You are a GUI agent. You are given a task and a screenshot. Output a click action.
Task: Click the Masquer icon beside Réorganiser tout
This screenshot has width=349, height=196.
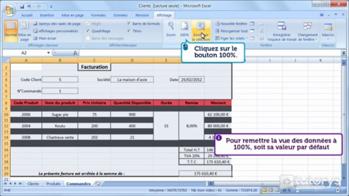252,31
